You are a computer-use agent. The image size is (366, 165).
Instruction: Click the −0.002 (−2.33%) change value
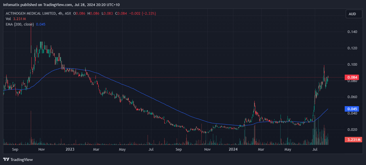(143, 13)
